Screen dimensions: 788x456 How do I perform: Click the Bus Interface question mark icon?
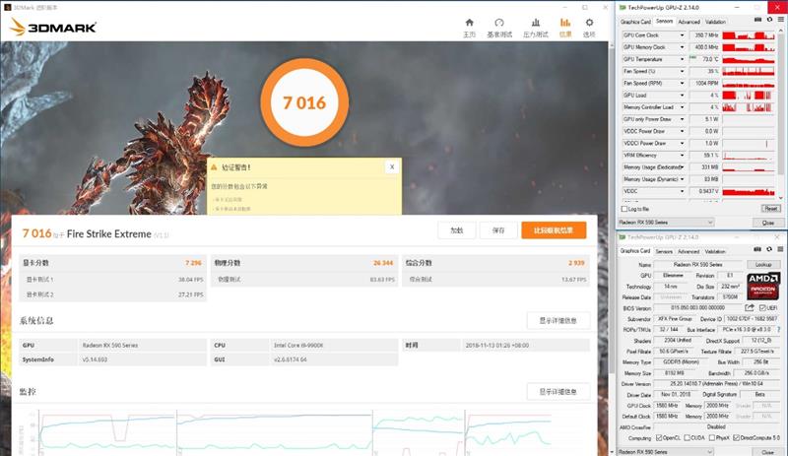click(779, 330)
